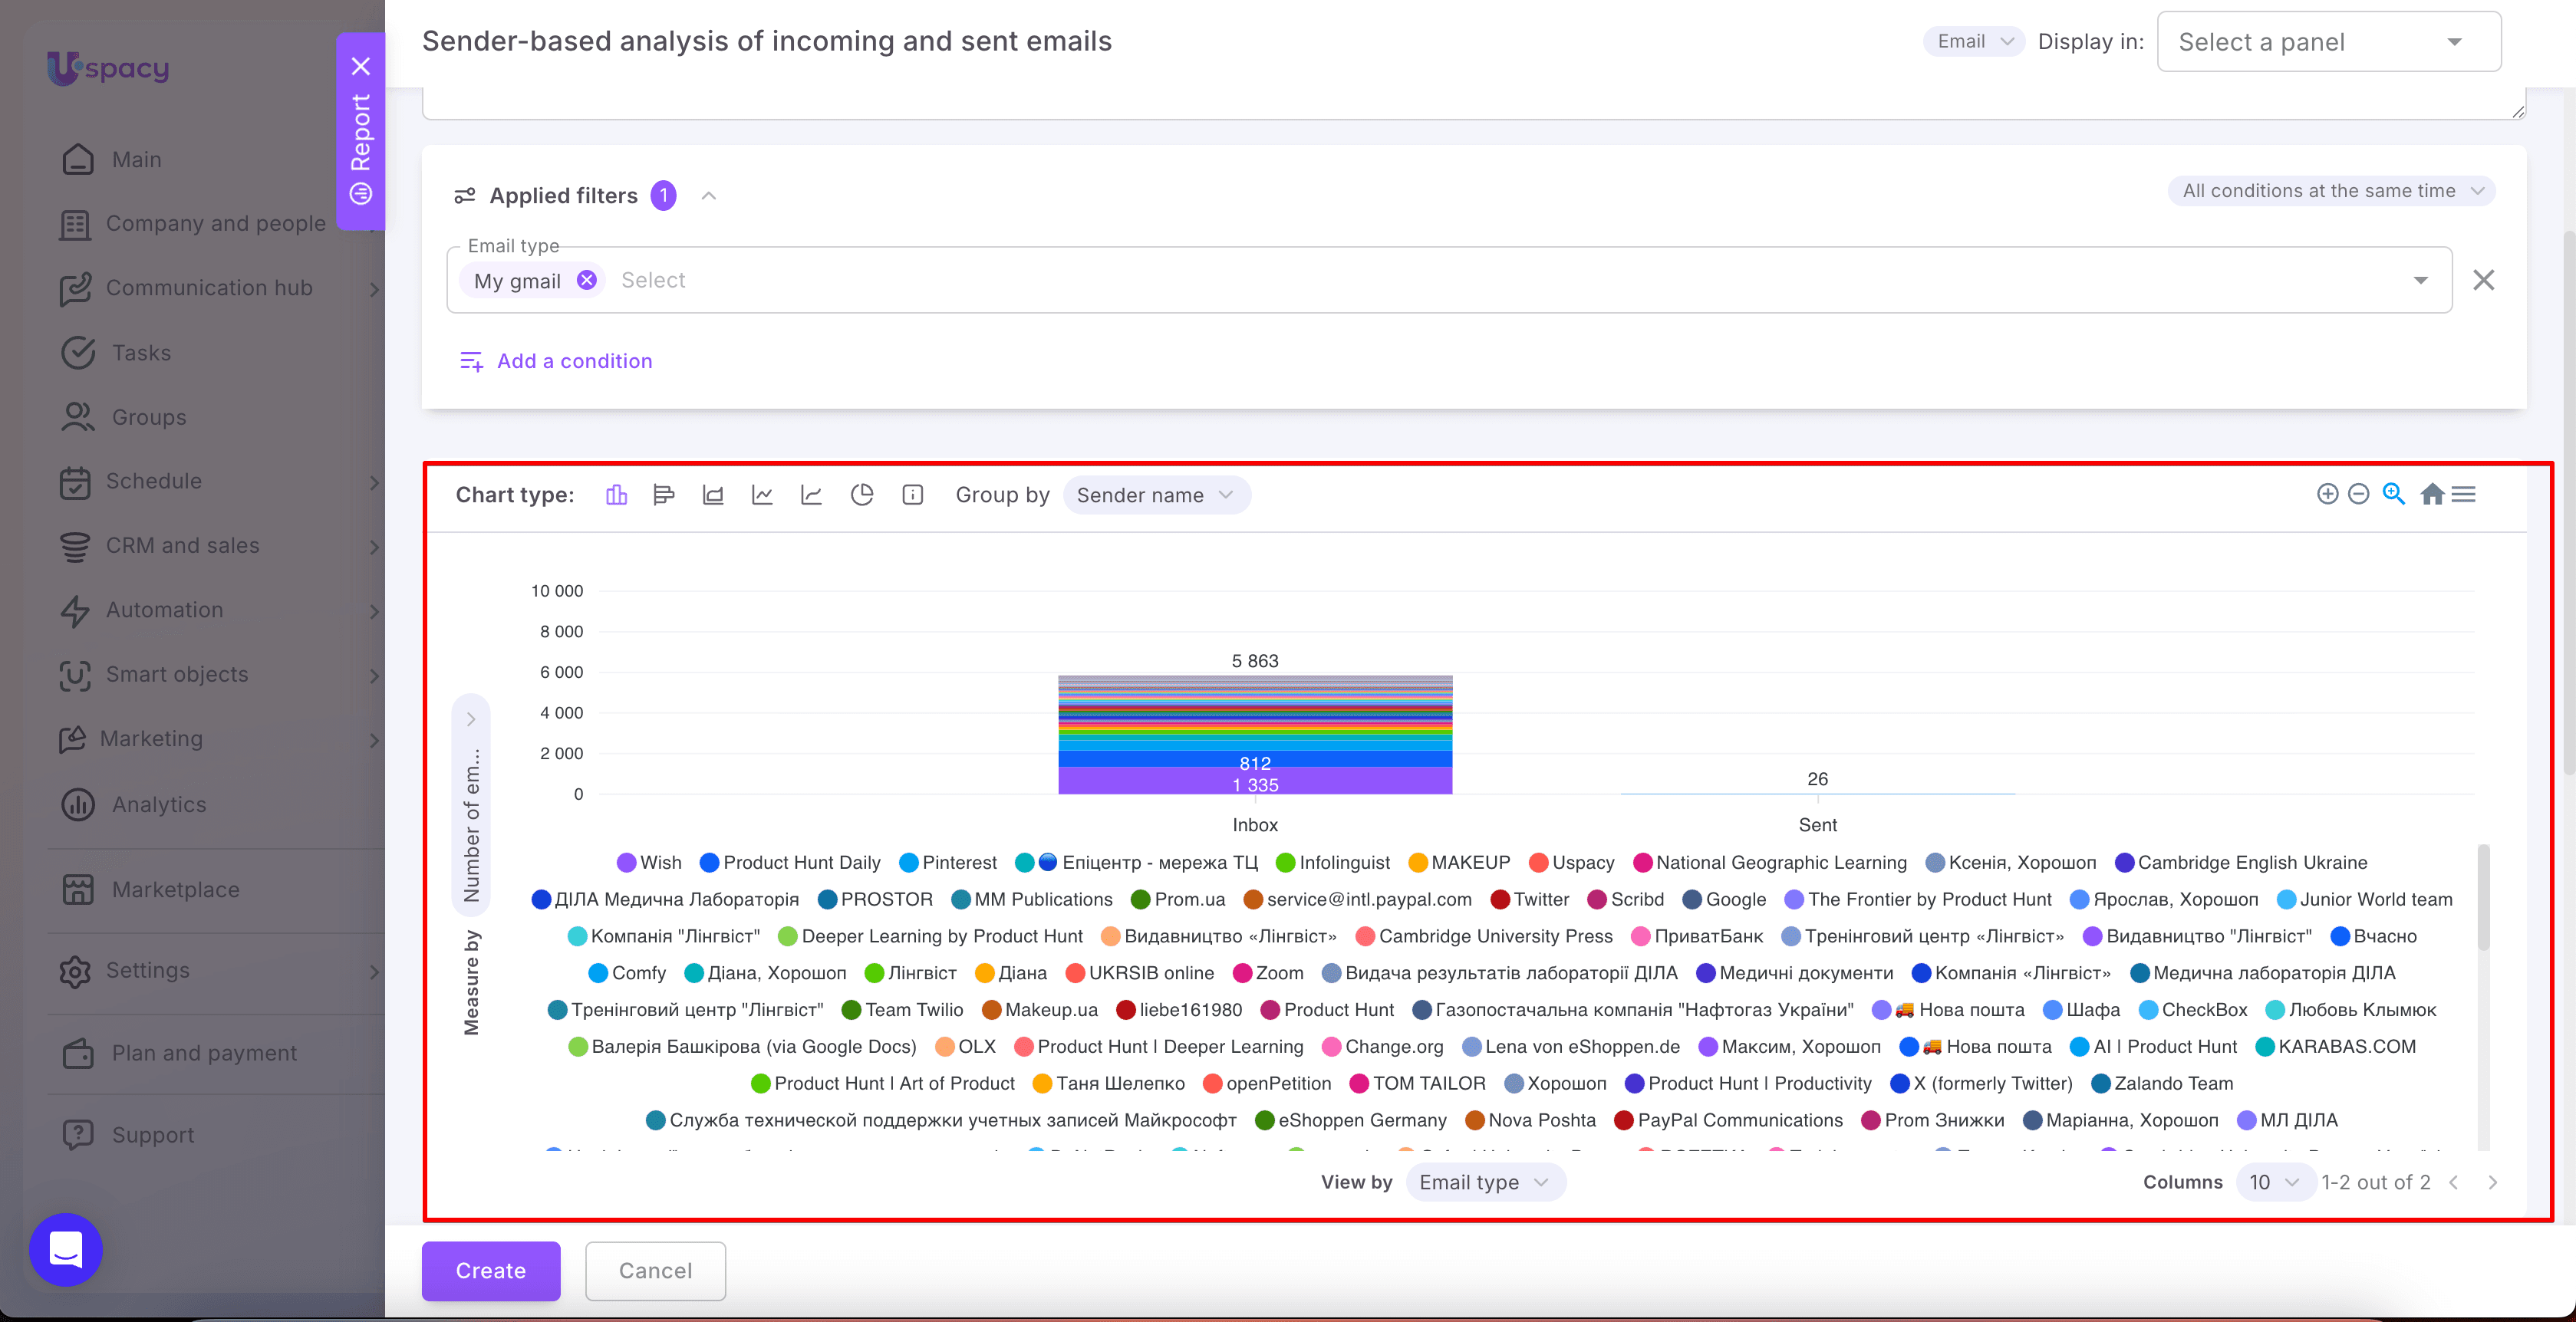This screenshot has height=1322, width=2576.
Task: Expand Schedule submenu arrow
Action: pos(374,482)
